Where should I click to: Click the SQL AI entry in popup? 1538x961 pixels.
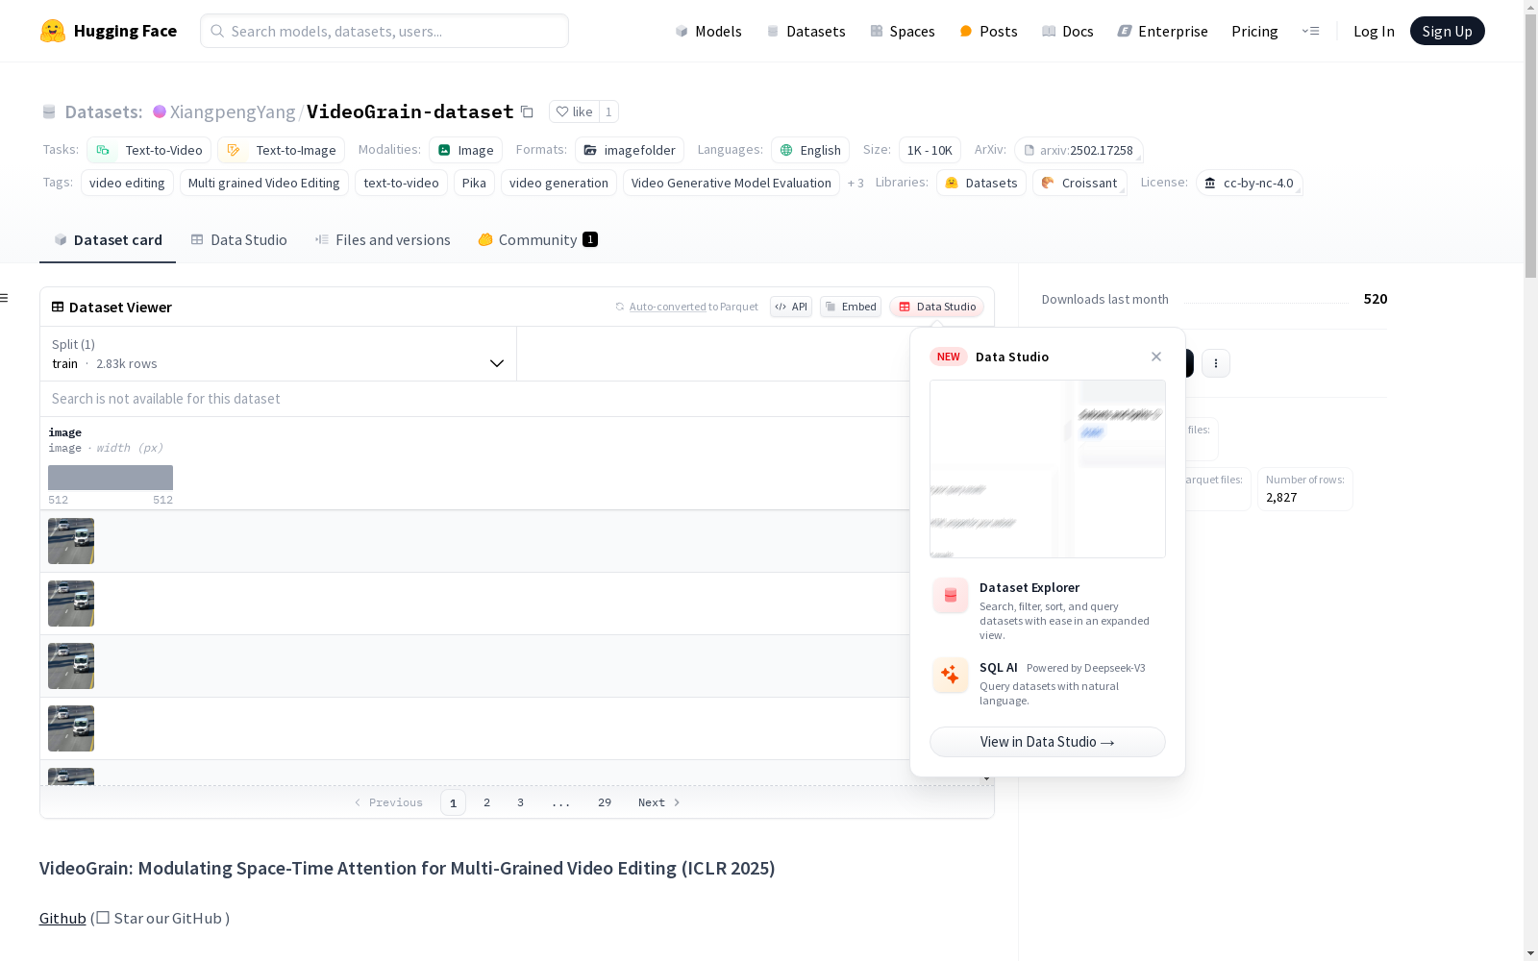[x=1048, y=682]
